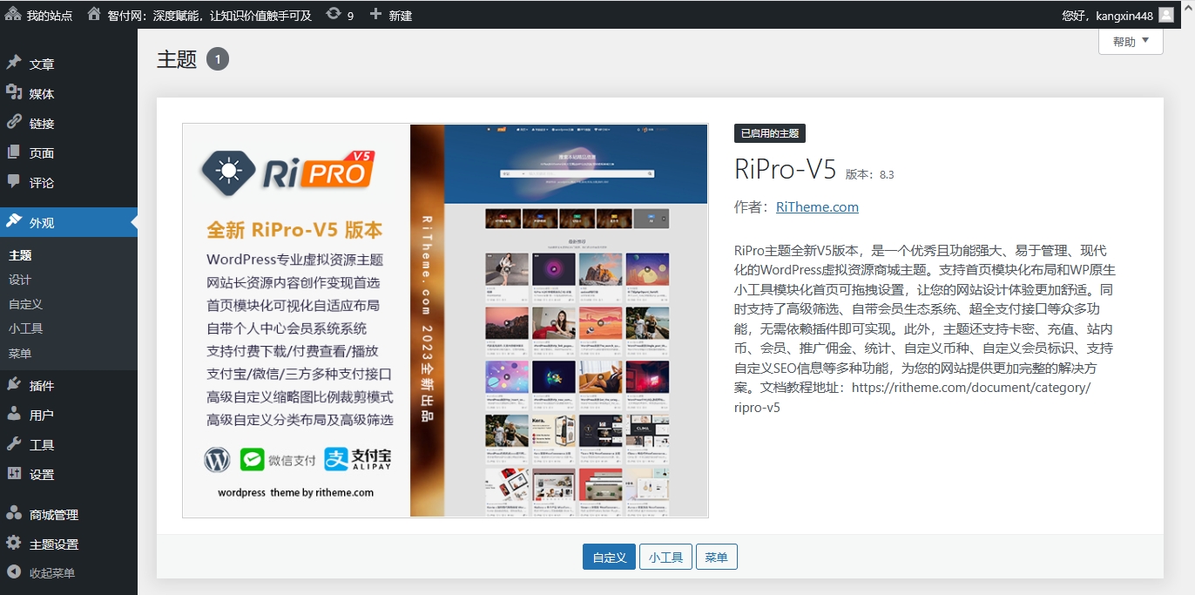Click the RiPro-V5 theme title

tap(786, 169)
